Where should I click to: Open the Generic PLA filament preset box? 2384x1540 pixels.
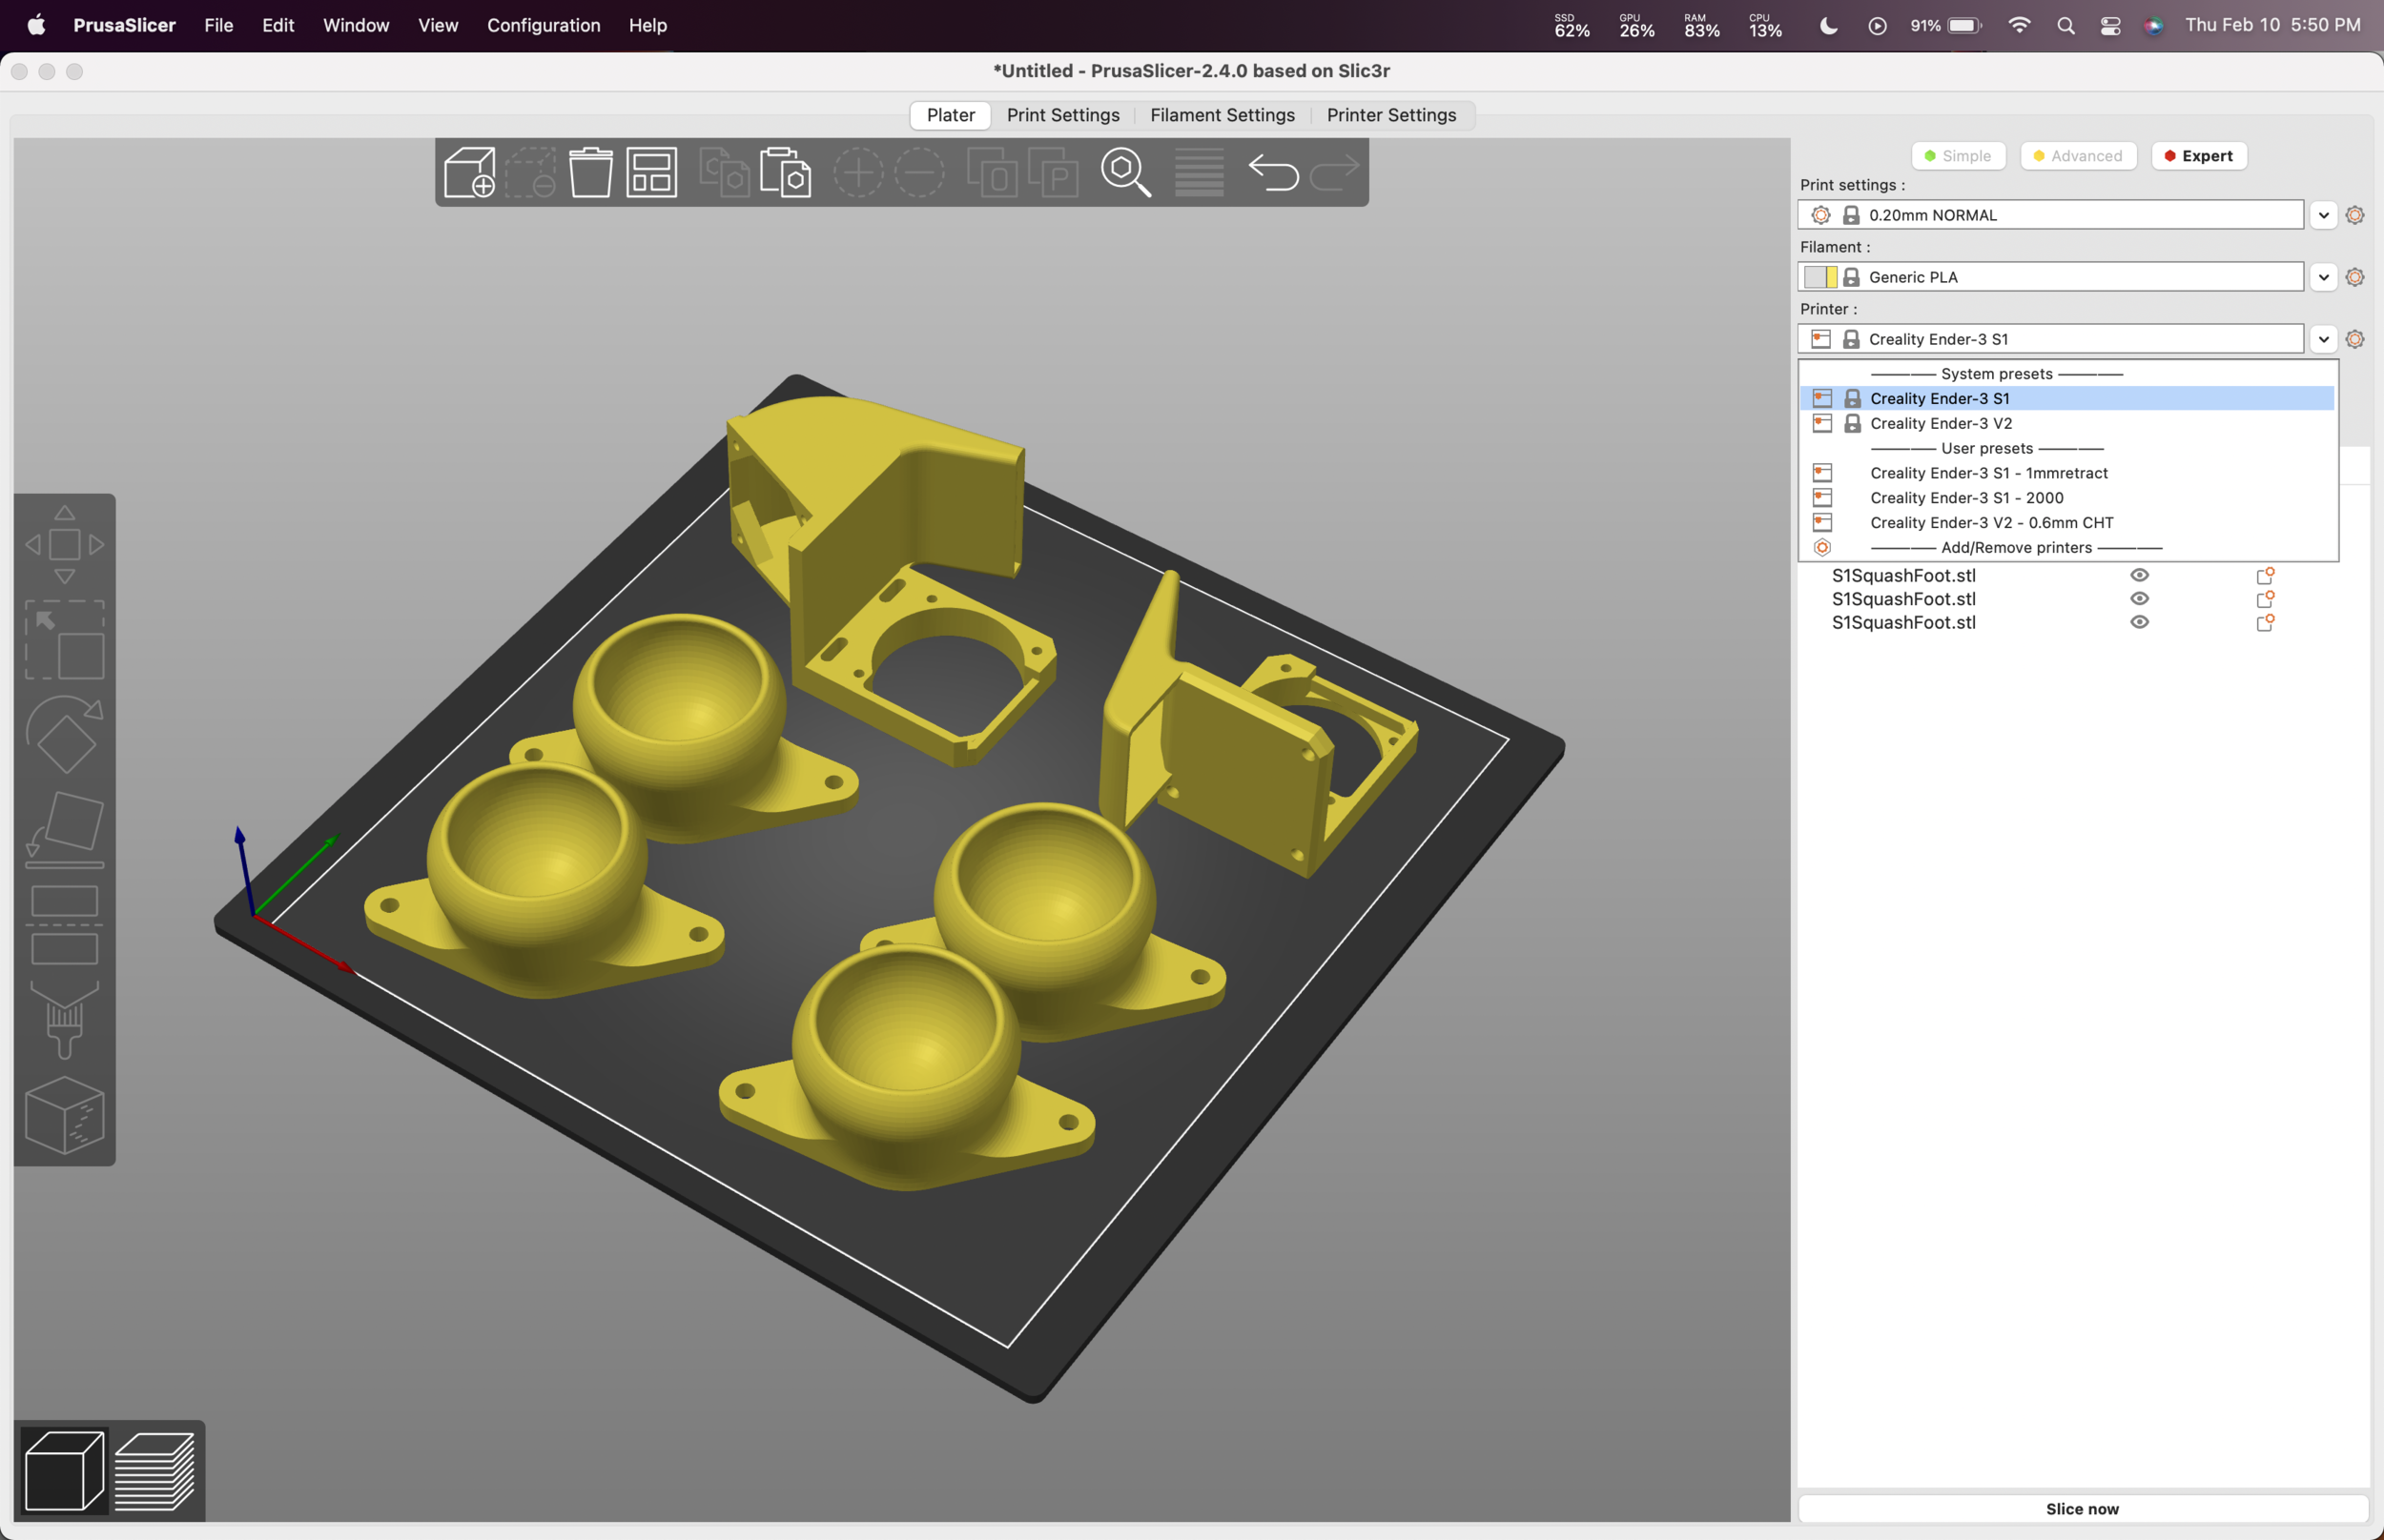coord(2051,277)
